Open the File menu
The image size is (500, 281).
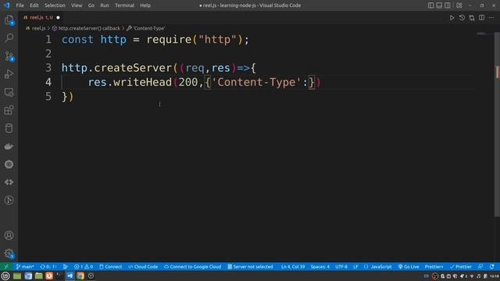pyautogui.click(x=20, y=5)
